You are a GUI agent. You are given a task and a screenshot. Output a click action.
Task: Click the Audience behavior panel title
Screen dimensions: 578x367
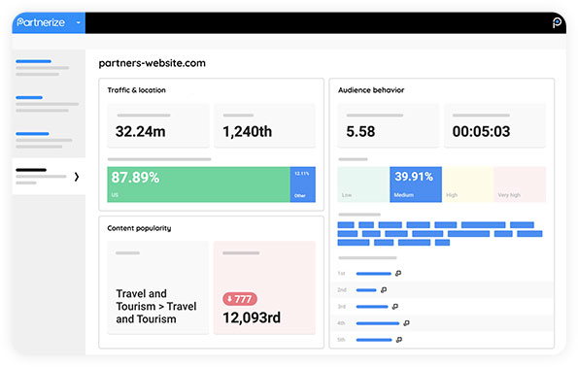[371, 90]
